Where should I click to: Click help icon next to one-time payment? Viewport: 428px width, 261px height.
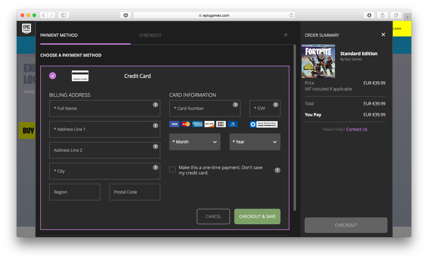[x=277, y=170]
